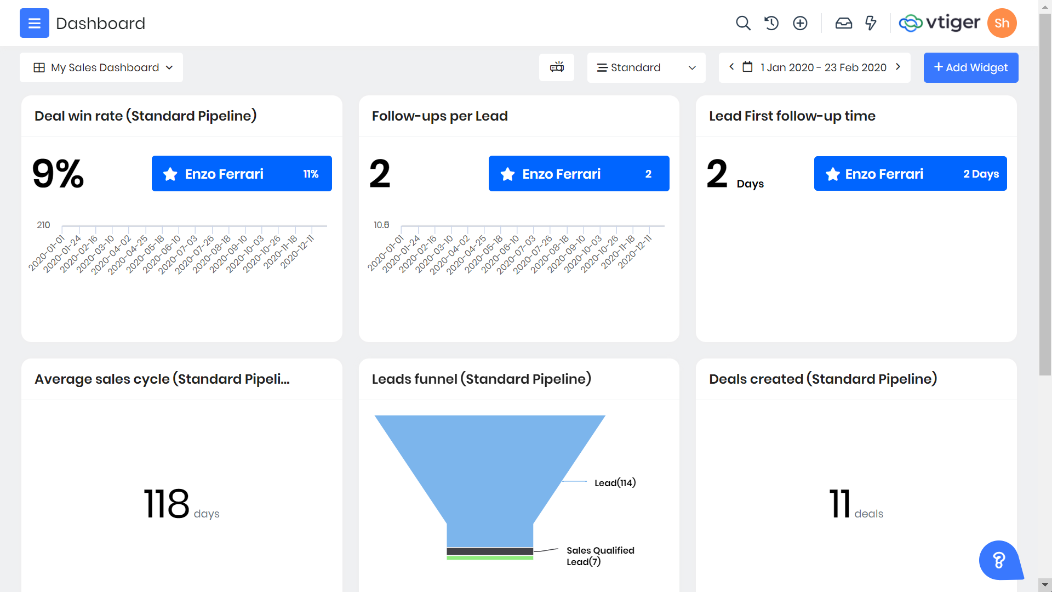Click the Add Widget button
This screenshot has height=592, width=1052.
(970, 67)
